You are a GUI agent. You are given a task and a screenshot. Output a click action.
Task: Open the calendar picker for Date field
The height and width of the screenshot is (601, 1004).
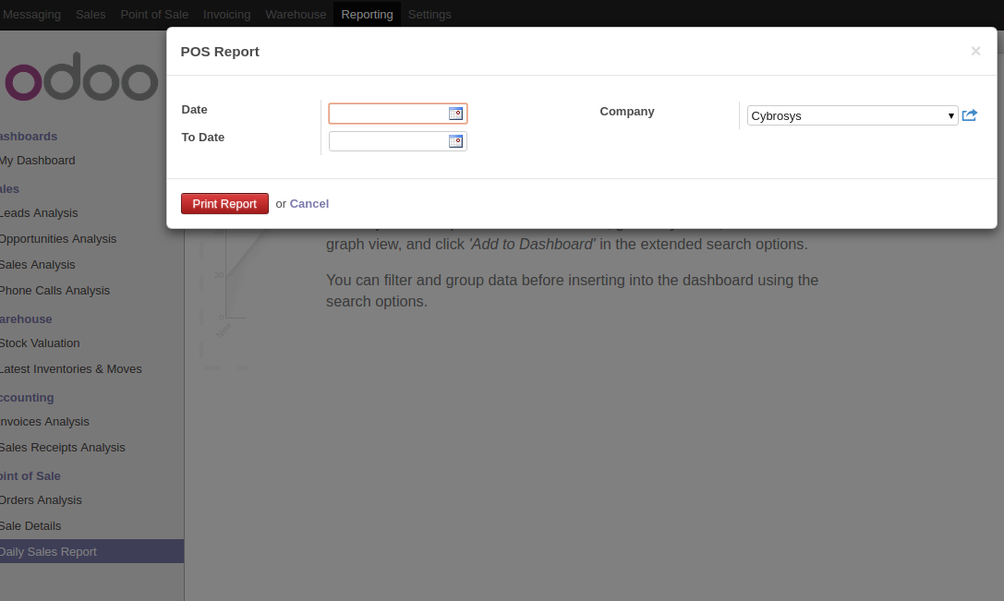tap(455, 114)
